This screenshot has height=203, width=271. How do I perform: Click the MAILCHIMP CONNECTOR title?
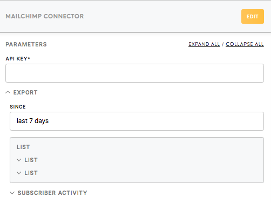click(x=45, y=16)
